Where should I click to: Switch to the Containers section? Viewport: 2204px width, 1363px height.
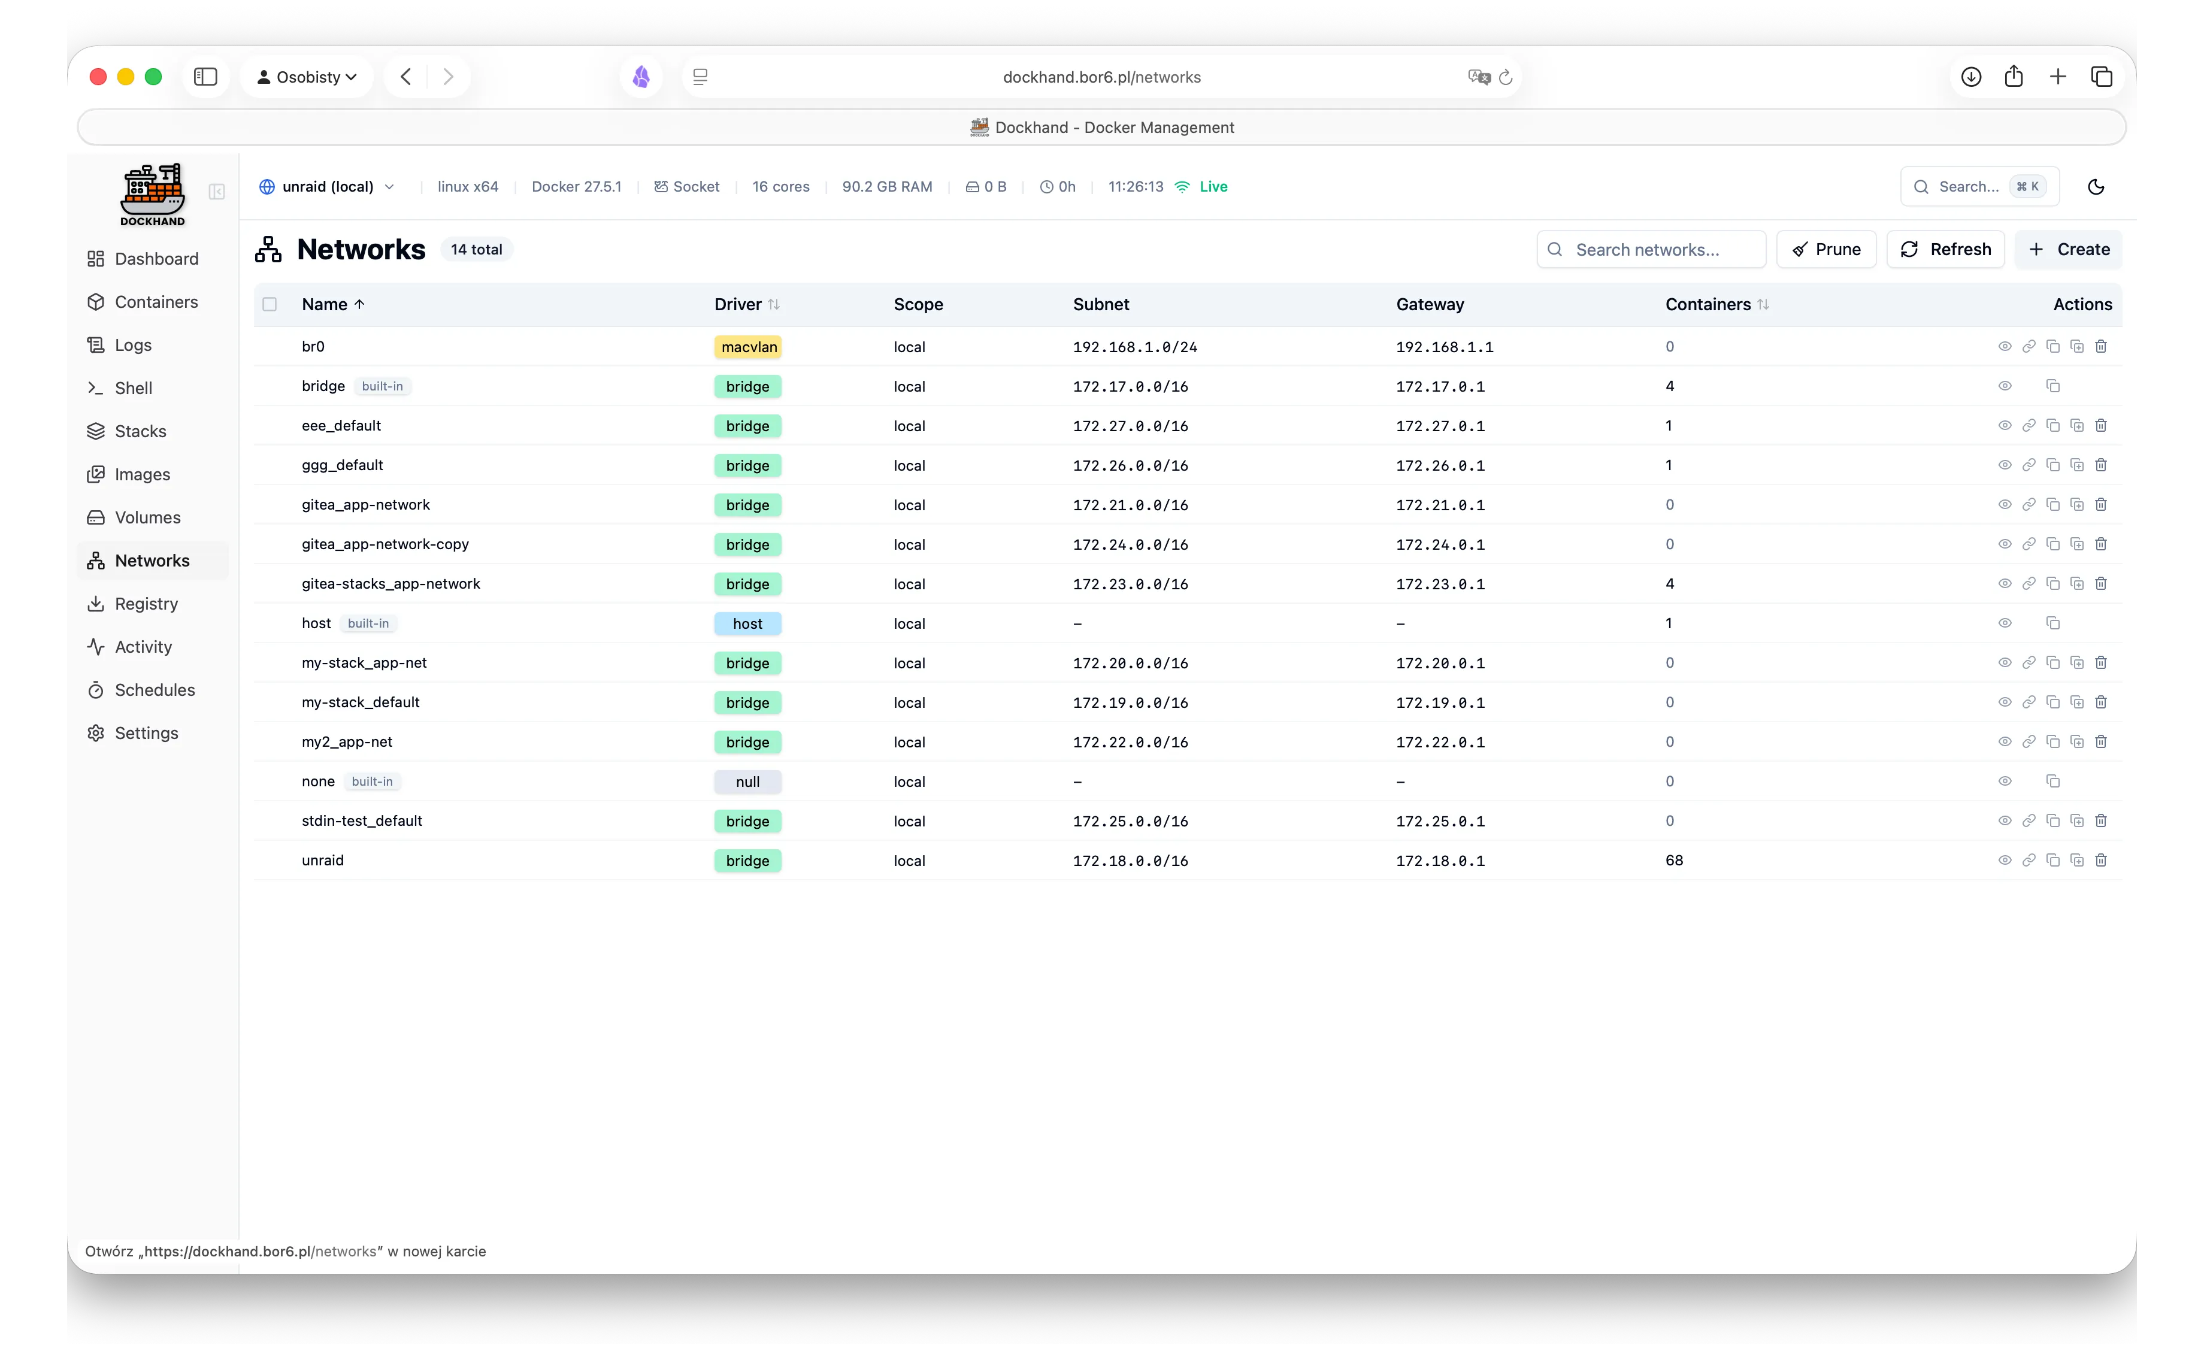click(96, 302)
